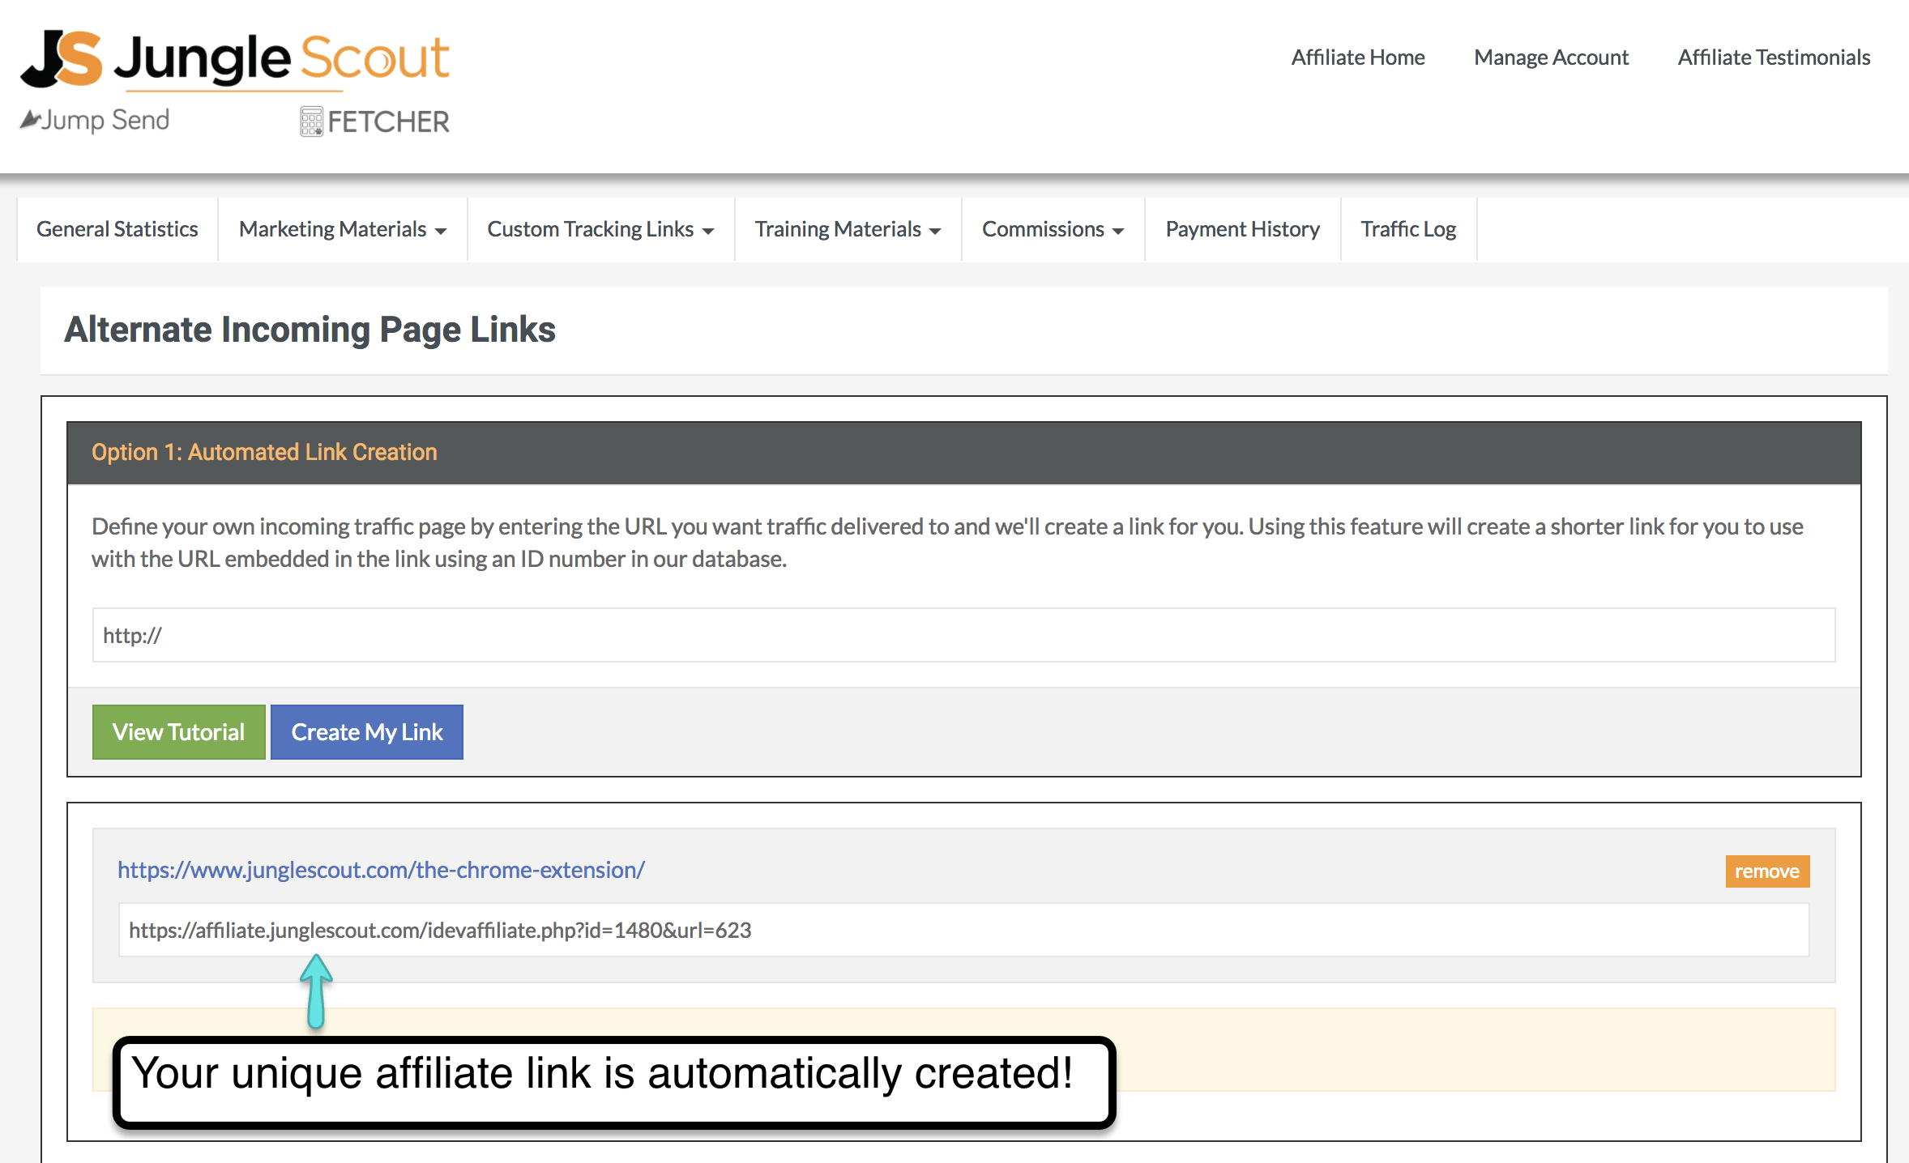Click the orange remove button
The image size is (1909, 1163).
click(x=1766, y=871)
